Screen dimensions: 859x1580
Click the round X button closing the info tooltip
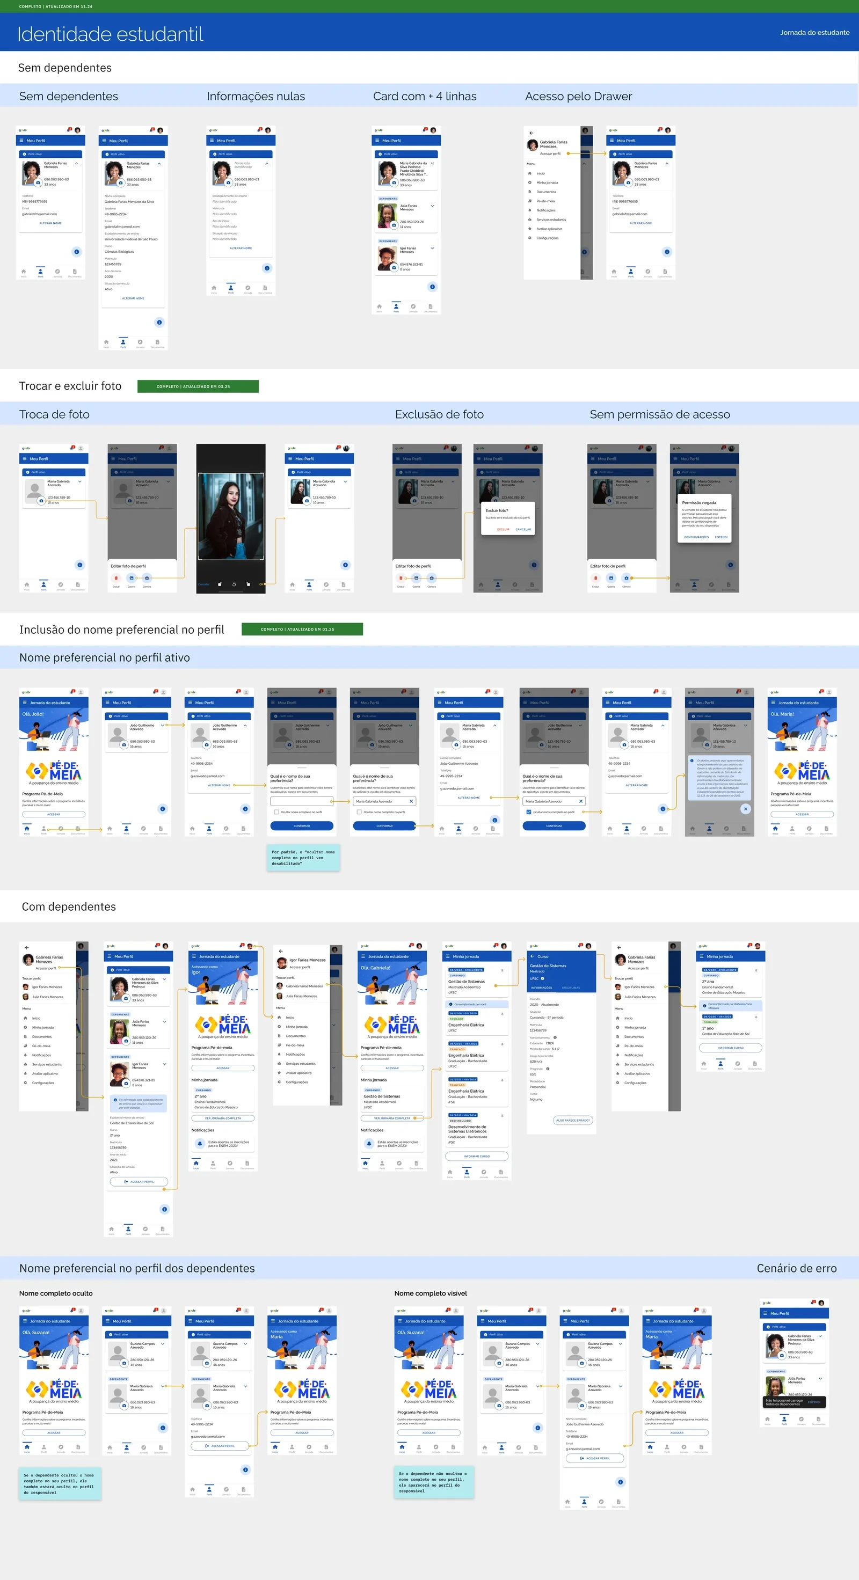pos(745,809)
